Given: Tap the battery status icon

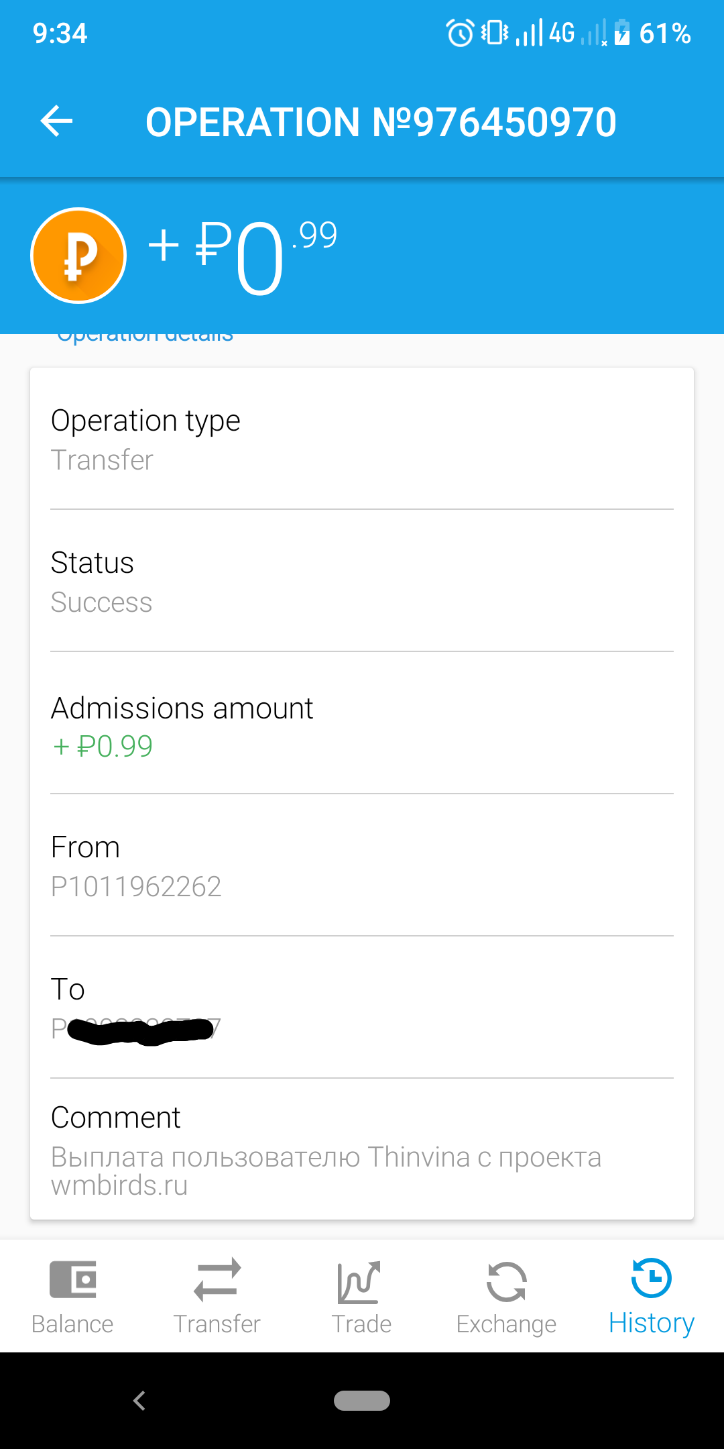Looking at the screenshot, I should coord(622,33).
